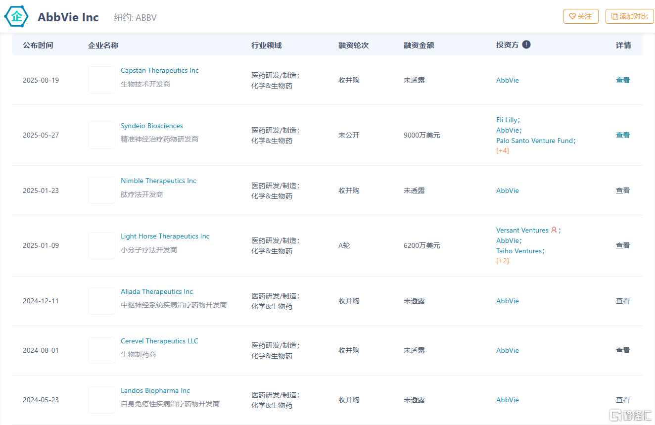Click the A轮 funding round cell
The width and height of the screenshot is (655, 425).
tap(344, 245)
